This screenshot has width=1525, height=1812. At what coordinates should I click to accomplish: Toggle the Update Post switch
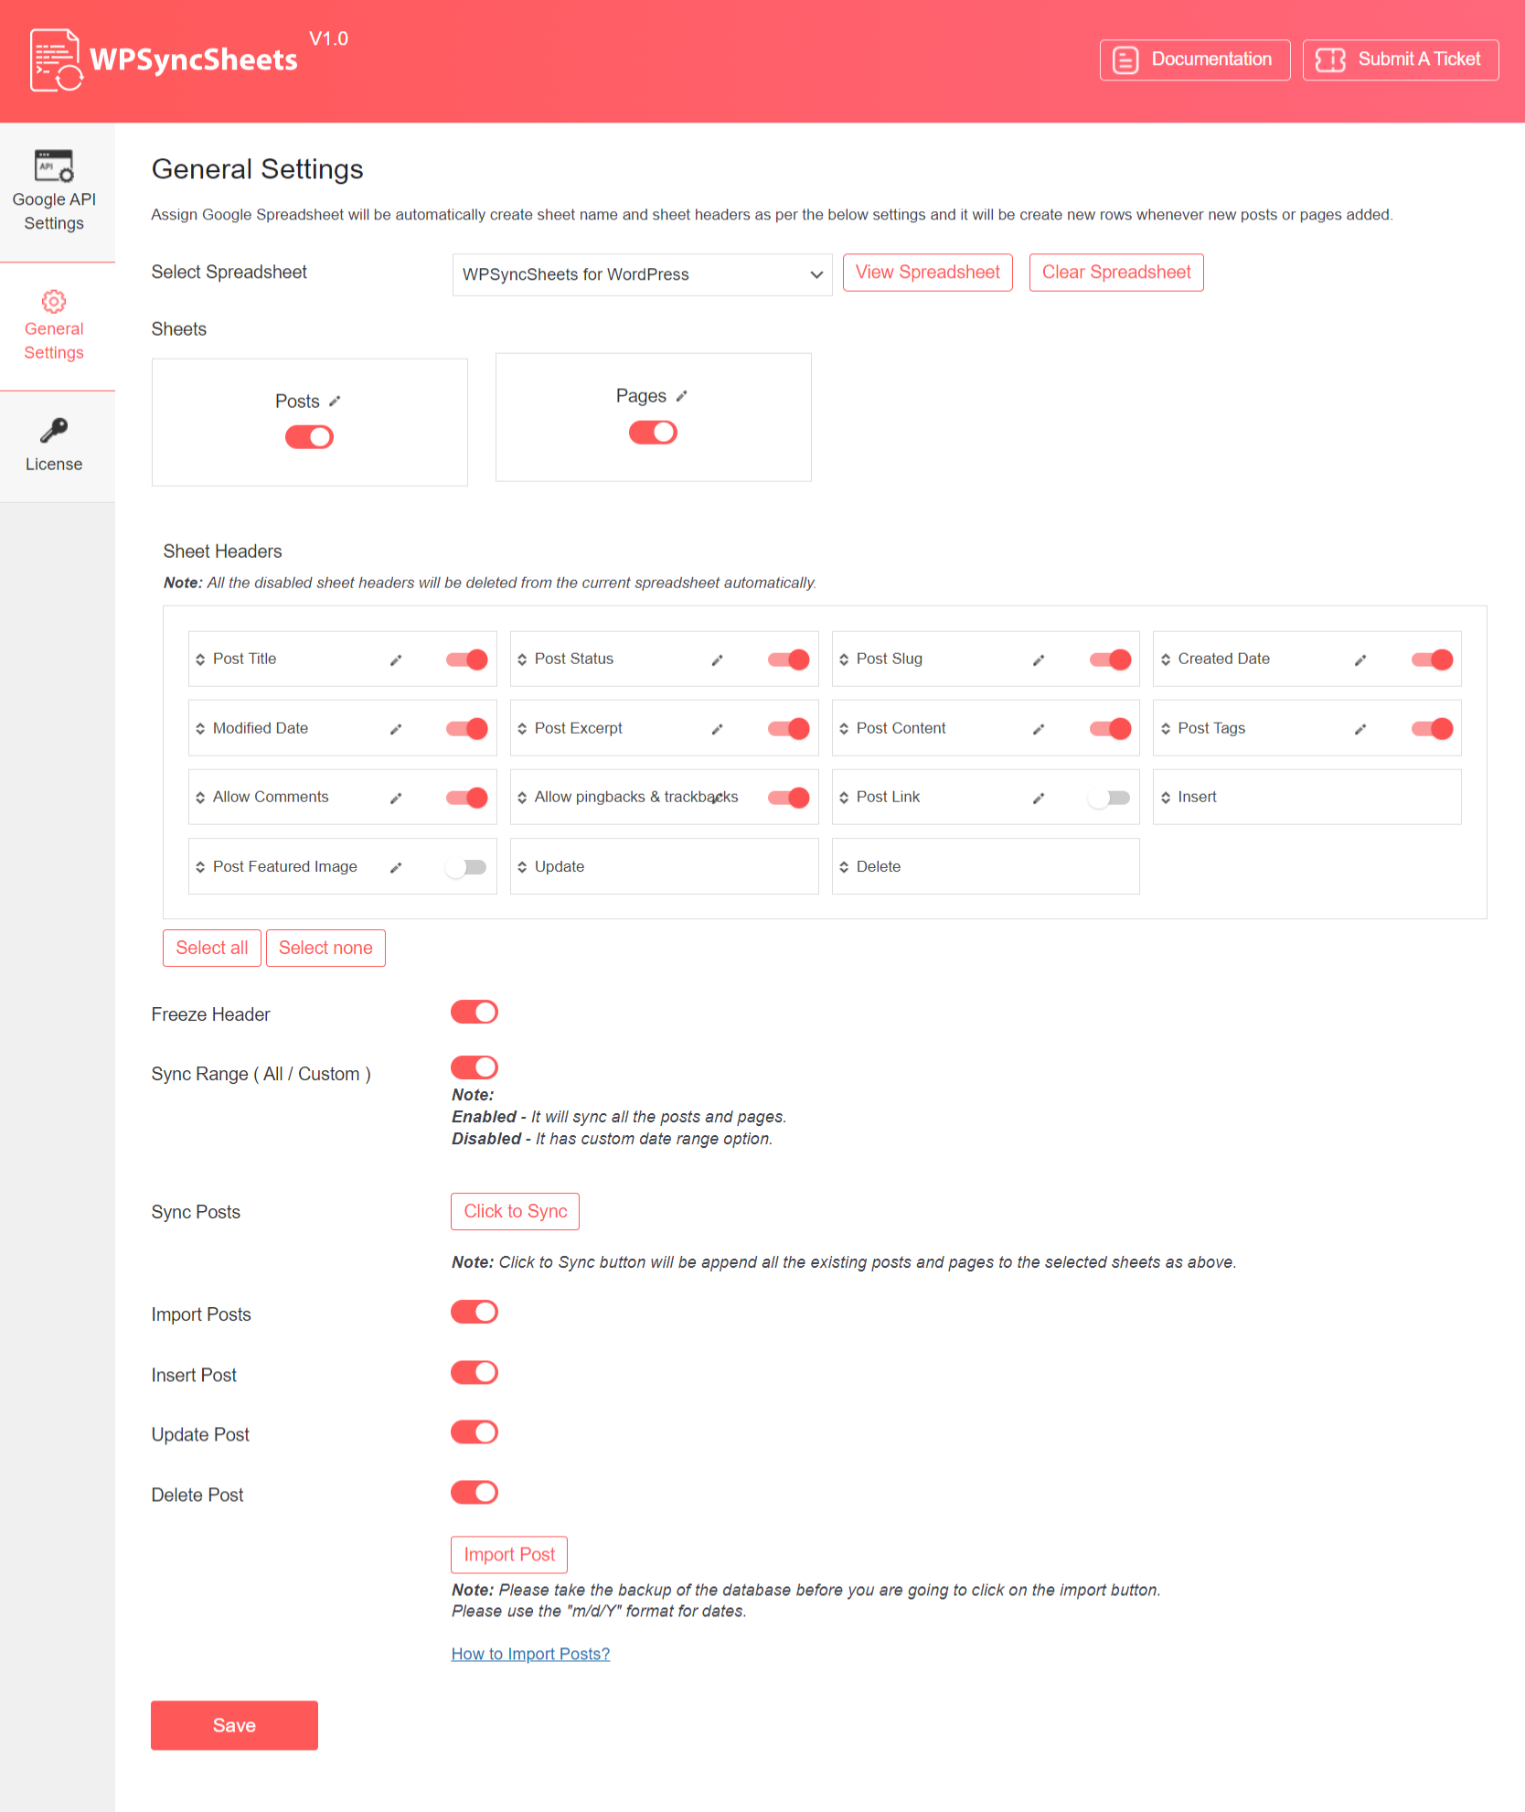pyautogui.click(x=475, y=1432)
